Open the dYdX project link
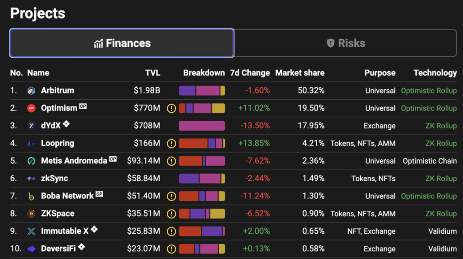 tap(51, 125)
